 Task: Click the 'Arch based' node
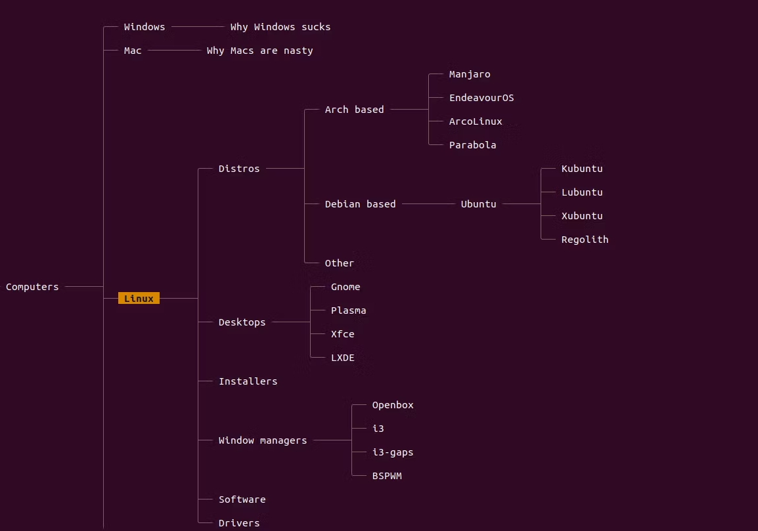354,110
